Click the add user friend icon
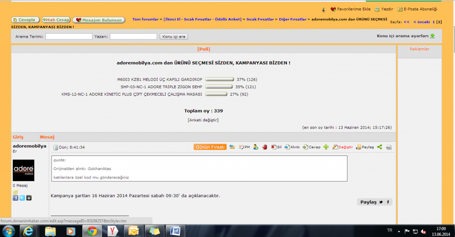This screenshot has width=455, height=237. [x=255, y=147]
